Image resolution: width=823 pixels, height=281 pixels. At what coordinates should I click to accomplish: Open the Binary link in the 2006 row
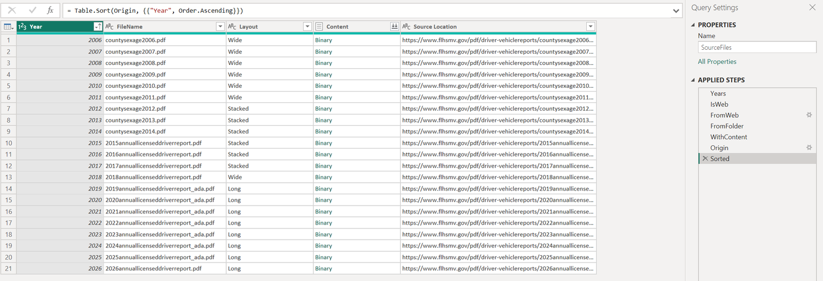[x=323, y=40]
